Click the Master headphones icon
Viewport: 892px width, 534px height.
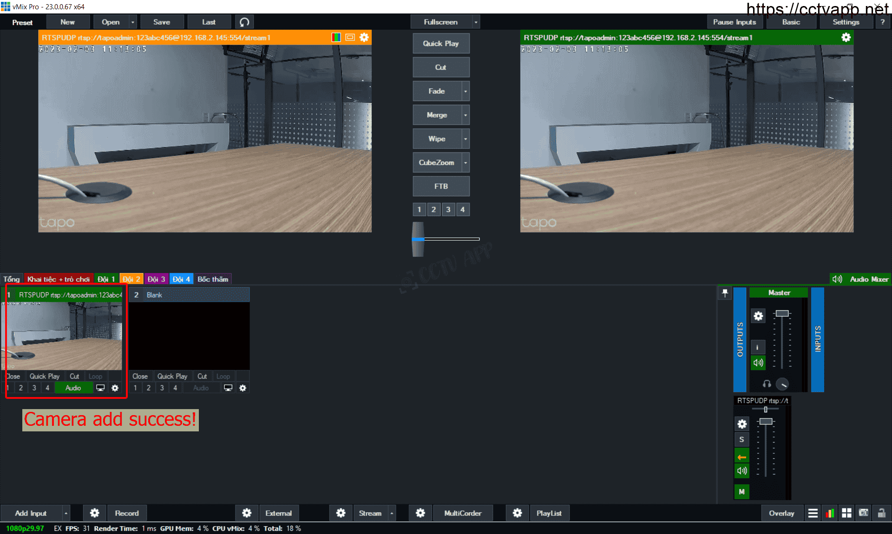(767, 384)
